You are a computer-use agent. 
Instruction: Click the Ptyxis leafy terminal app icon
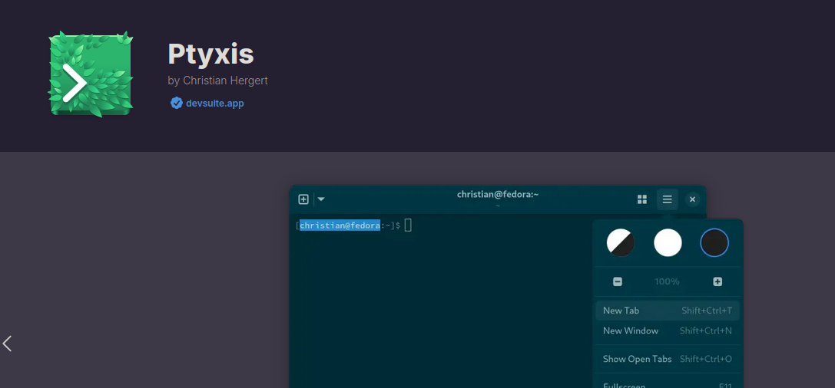pyautogui.click(x=91, y=74)
